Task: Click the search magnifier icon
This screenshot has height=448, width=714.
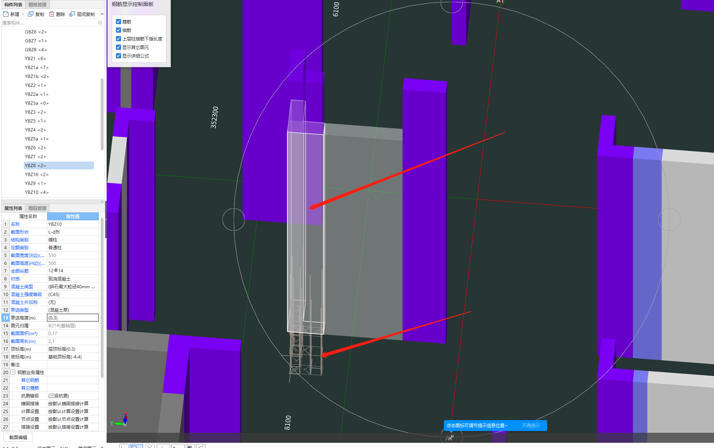Action: coord(100,23)
